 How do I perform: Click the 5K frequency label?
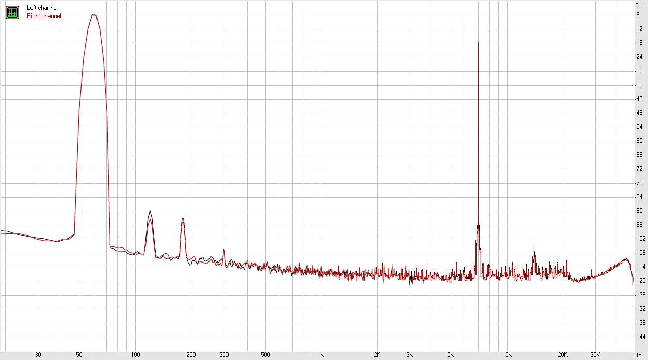(451, 355)
